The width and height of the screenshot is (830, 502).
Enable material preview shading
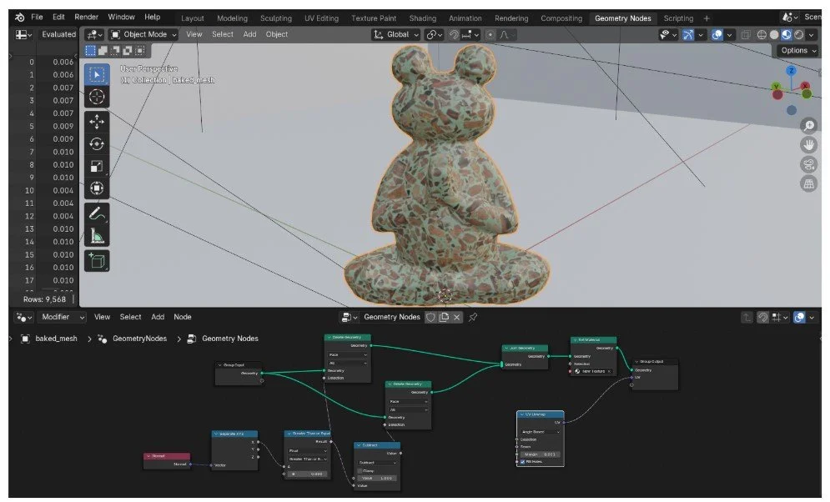786,35
